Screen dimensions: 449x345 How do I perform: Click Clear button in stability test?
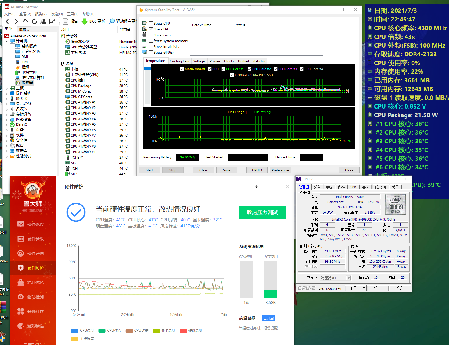pos(203,170)
